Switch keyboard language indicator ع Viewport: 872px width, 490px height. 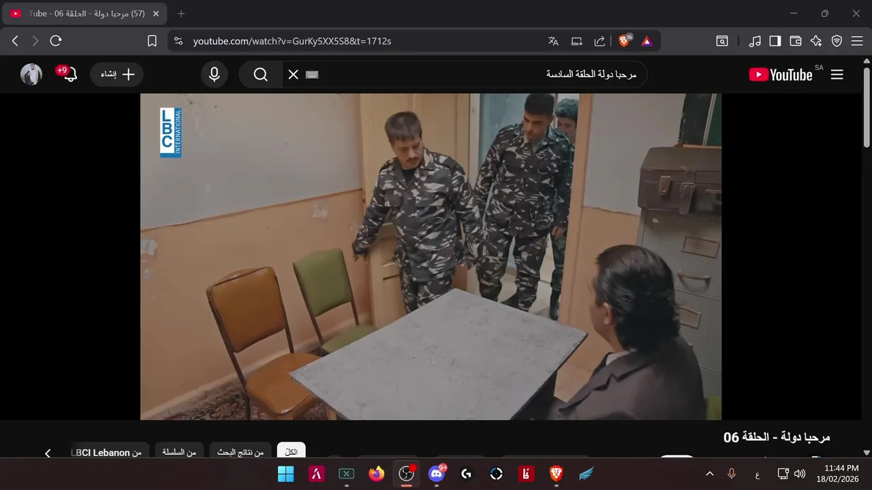[x=758, y=474]
